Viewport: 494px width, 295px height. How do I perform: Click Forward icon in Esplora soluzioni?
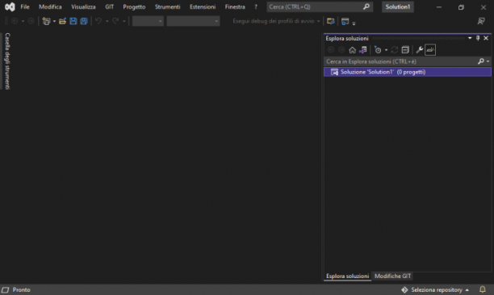pos(341,50)
